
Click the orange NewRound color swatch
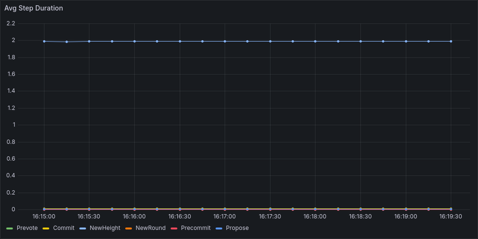(129, 228)
